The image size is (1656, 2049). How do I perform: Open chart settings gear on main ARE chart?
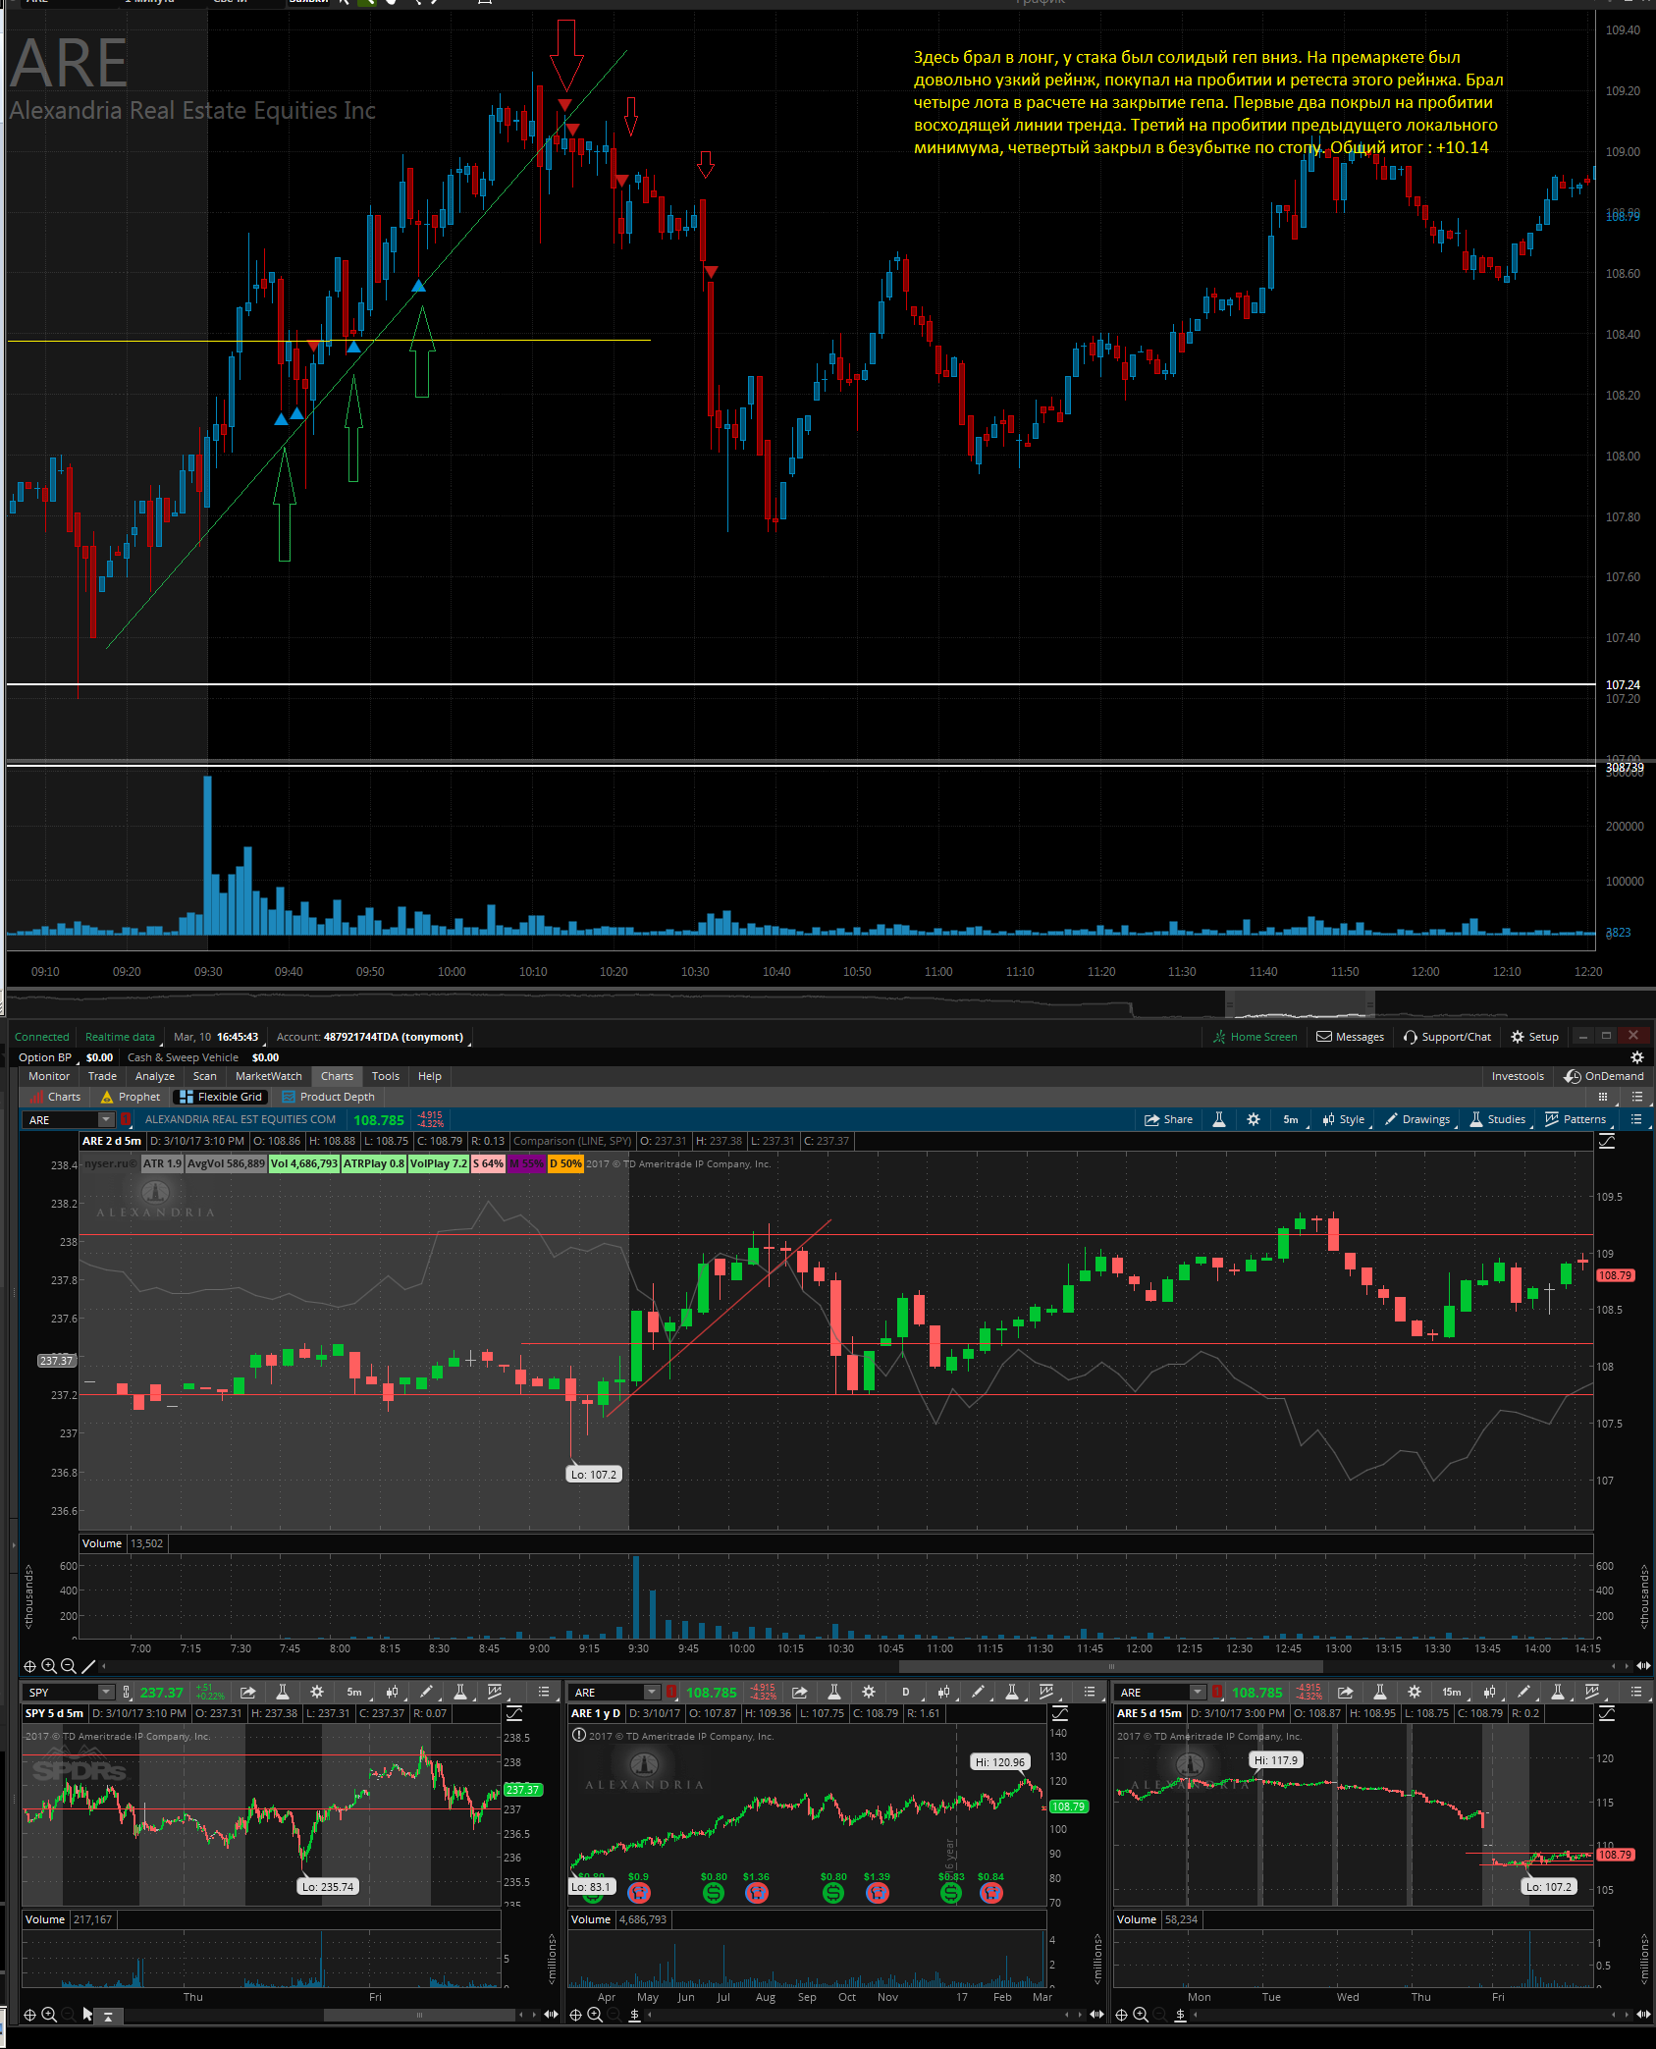[1254, 1119]
